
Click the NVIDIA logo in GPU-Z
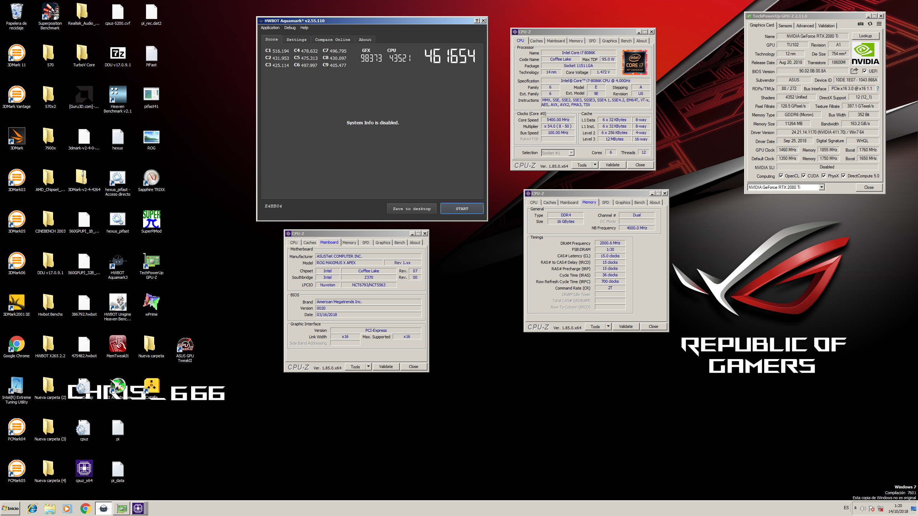pyautogui.click(x=865, y=54)
